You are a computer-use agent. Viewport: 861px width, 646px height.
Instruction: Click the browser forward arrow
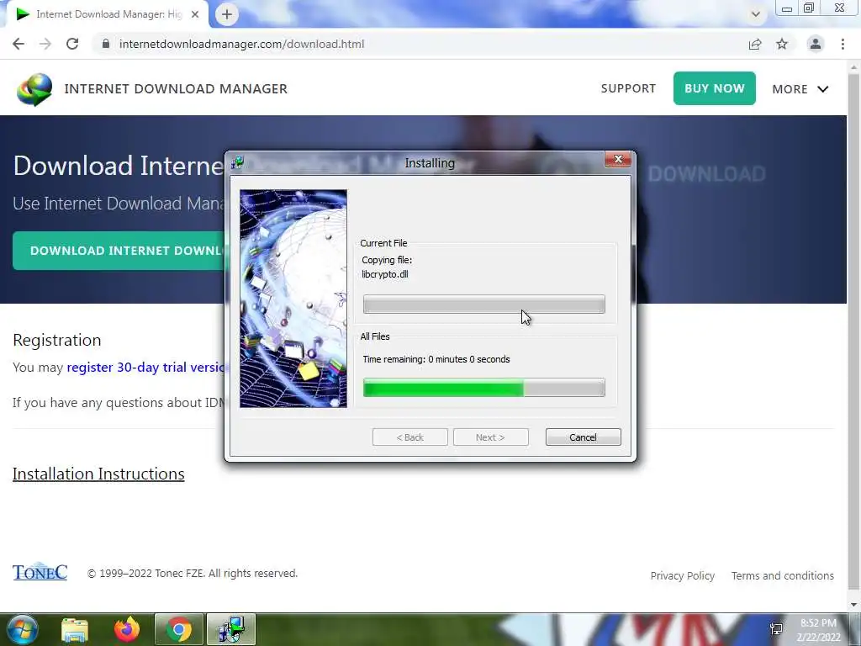pos(45,44)
